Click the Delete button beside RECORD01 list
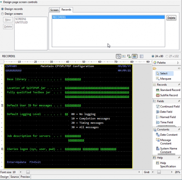Image resolution: width=182 pixels, height=180 pixels. tap(171, 18)
